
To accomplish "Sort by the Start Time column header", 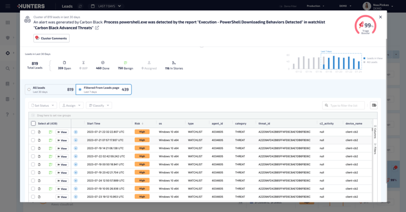I will (x=93, y=124).
